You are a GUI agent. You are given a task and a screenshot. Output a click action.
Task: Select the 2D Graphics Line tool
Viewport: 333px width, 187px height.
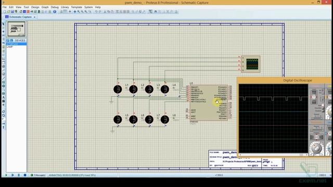3,78
